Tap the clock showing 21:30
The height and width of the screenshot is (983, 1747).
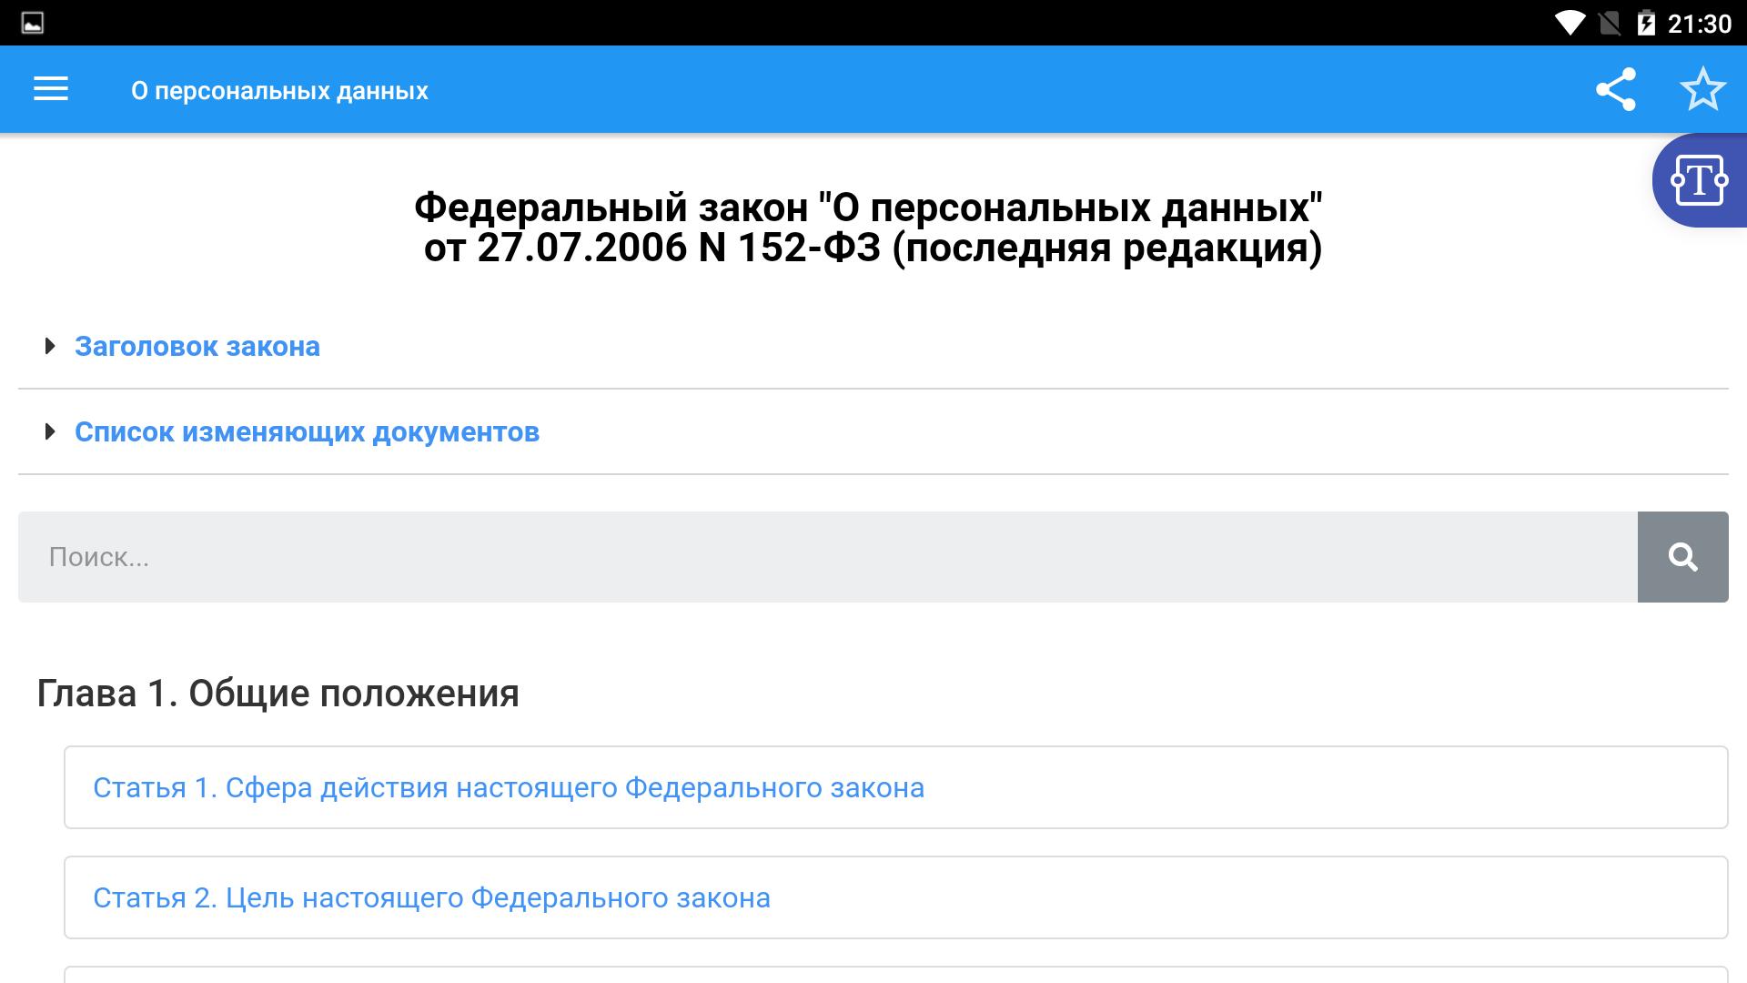(1699, 24)
